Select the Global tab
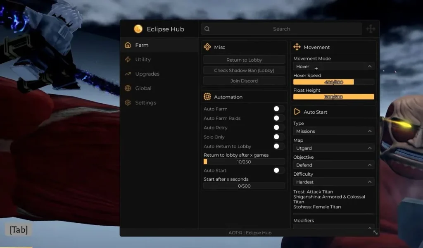423x248 pixels. coord(159,88)
